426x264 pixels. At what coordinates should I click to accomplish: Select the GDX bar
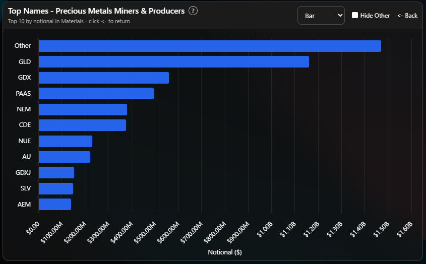tap(104, 78)
